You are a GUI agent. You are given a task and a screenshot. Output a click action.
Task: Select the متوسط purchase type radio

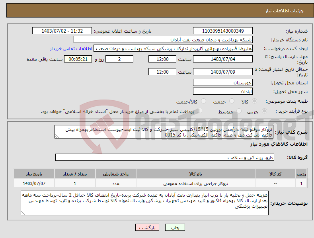239,111
